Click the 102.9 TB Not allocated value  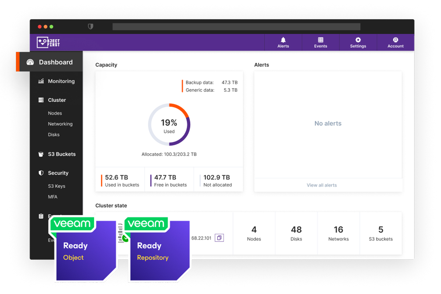(x=217, y=178)
